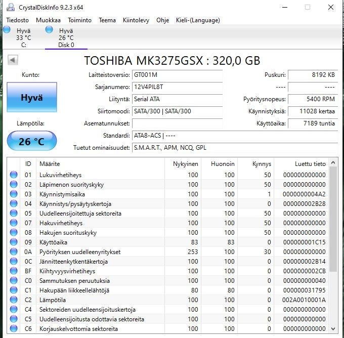Click status orb of Jännitteenkytkentäkertoja row
Image resolution: width=344 pixels, height=338 pixels.
point(14,262)
